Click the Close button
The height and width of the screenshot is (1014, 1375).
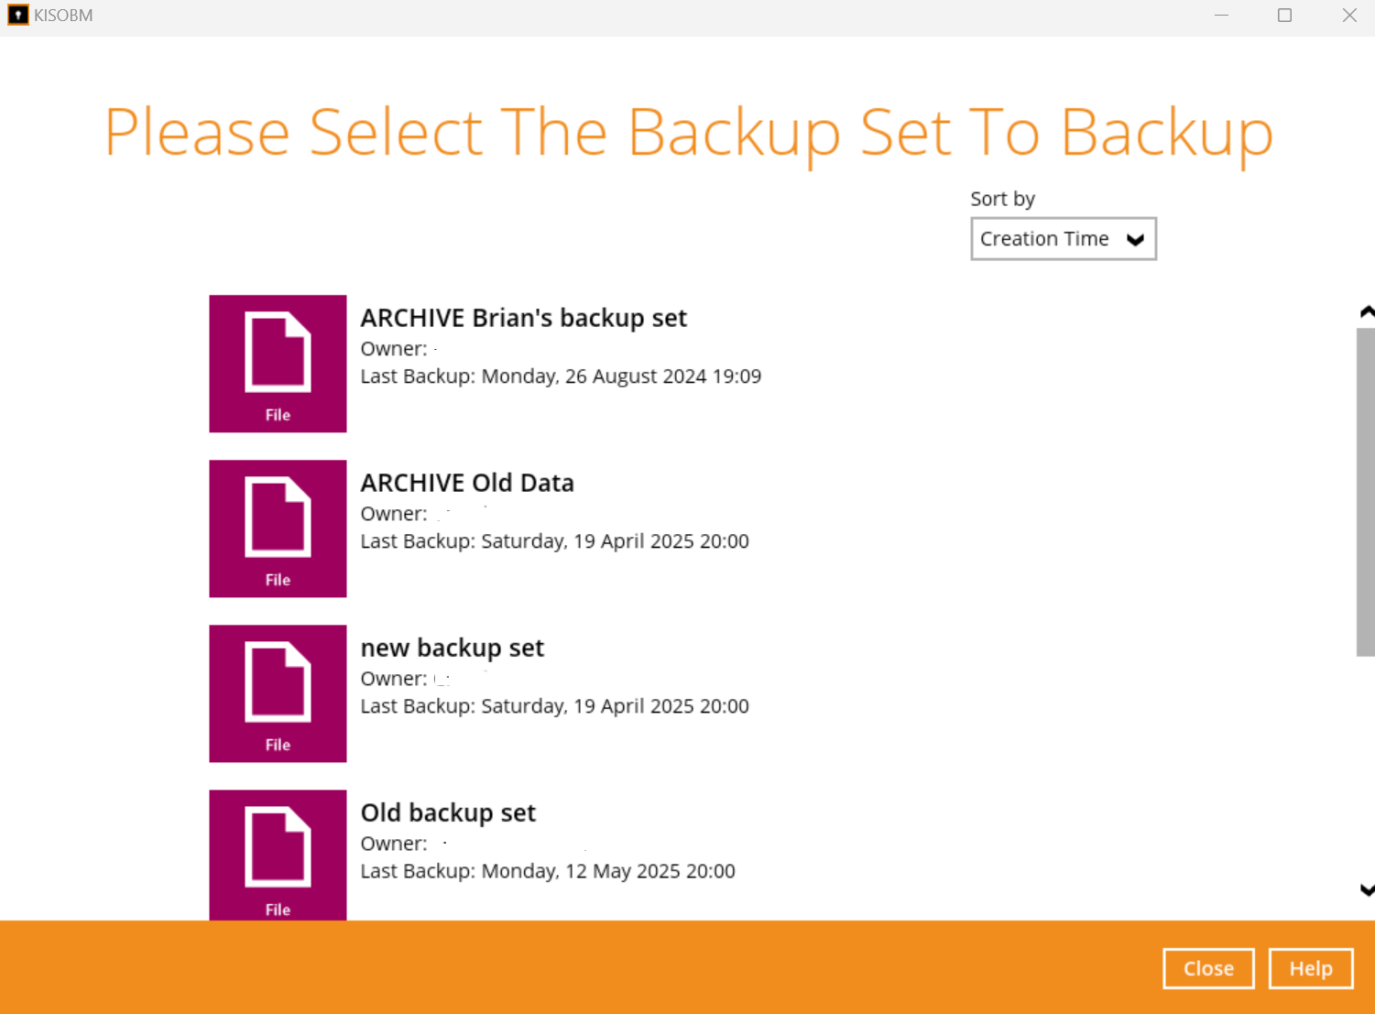(x=1207, y=968)
